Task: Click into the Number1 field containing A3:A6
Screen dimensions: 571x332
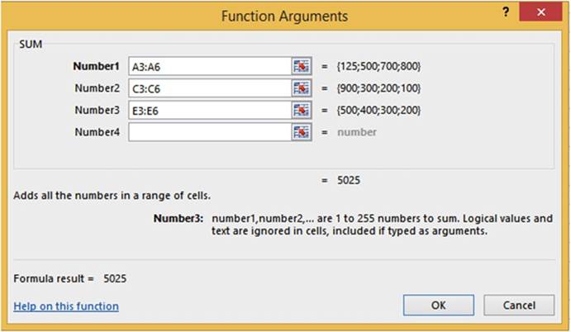Action: pos(209,66)
